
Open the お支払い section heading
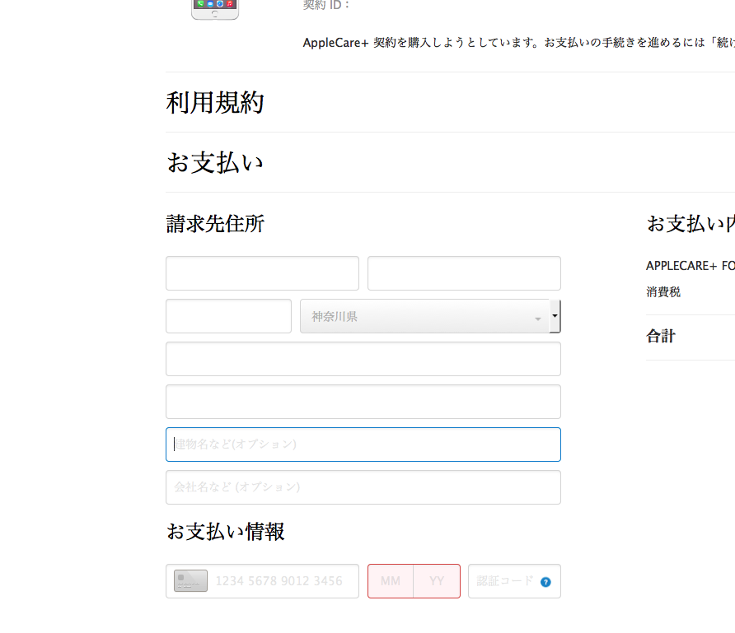click(x=215, y=162)
